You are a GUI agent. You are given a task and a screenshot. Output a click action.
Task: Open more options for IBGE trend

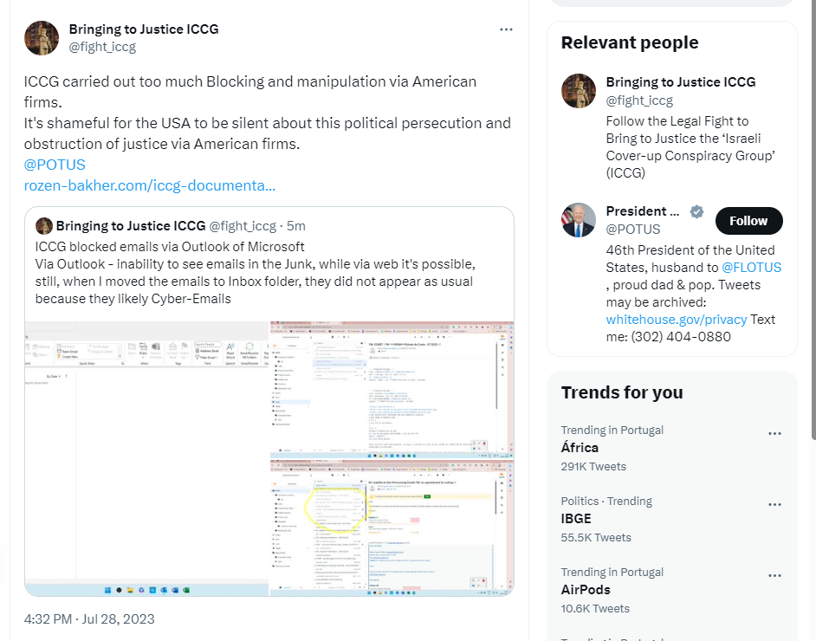774,504
